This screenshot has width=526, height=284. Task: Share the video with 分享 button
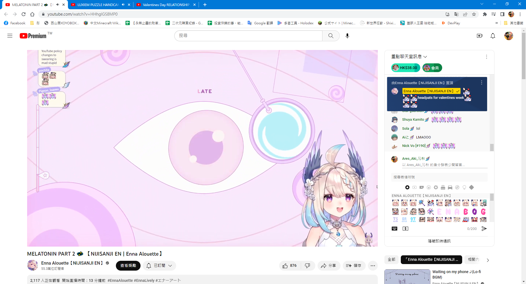[x=329, y=266]
